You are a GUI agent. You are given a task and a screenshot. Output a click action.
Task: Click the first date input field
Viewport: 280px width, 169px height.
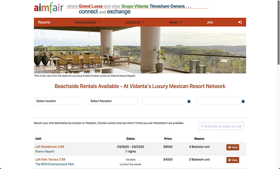coord(164,101)
